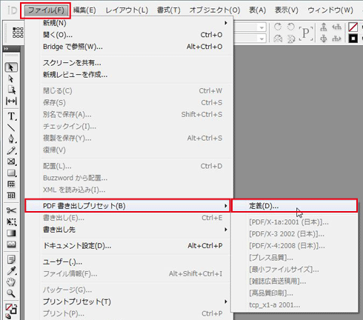Expand the 書き出し先 submenu
The height and width of the screenshot is (320, 363).
coord(128,230)
